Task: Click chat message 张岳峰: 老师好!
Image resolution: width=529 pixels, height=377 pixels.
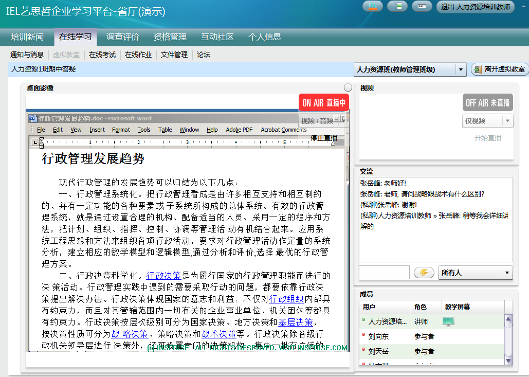Action: click(x=383, y=183)
